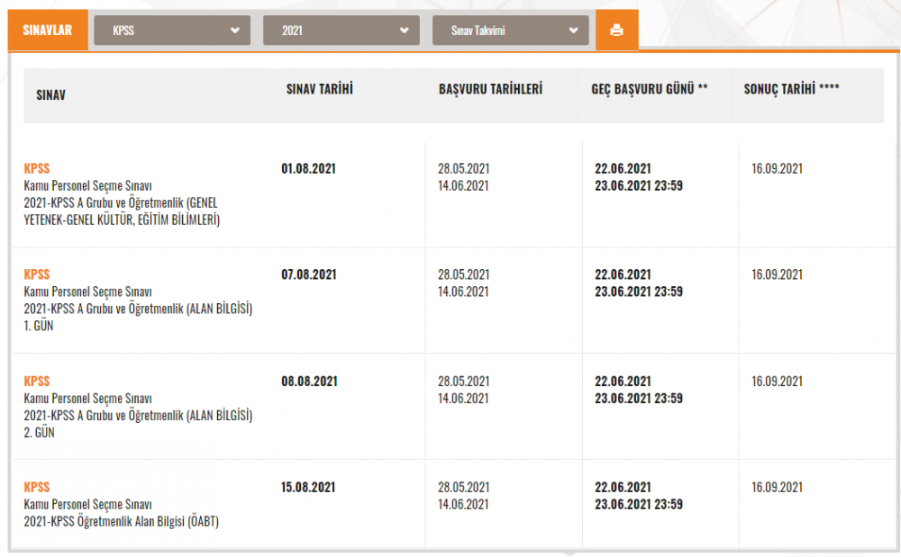Open KPSS link above the ÖABT exam description
The image size is (901, 557).
point(37,487)
